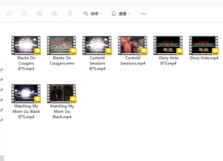Screen dimensions: 223x161
Task: Click the Copy icon in toolbar
Action: coord(9,14)
